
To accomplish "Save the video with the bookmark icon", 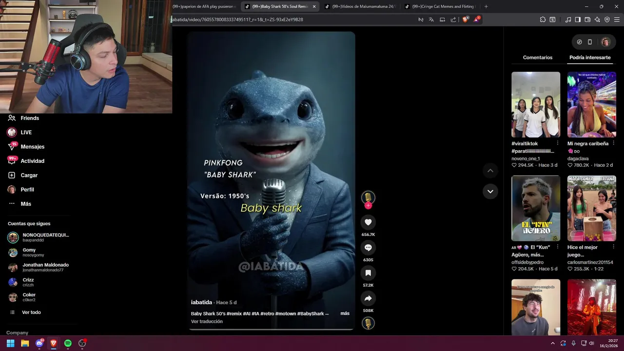I will coord(368,273).
